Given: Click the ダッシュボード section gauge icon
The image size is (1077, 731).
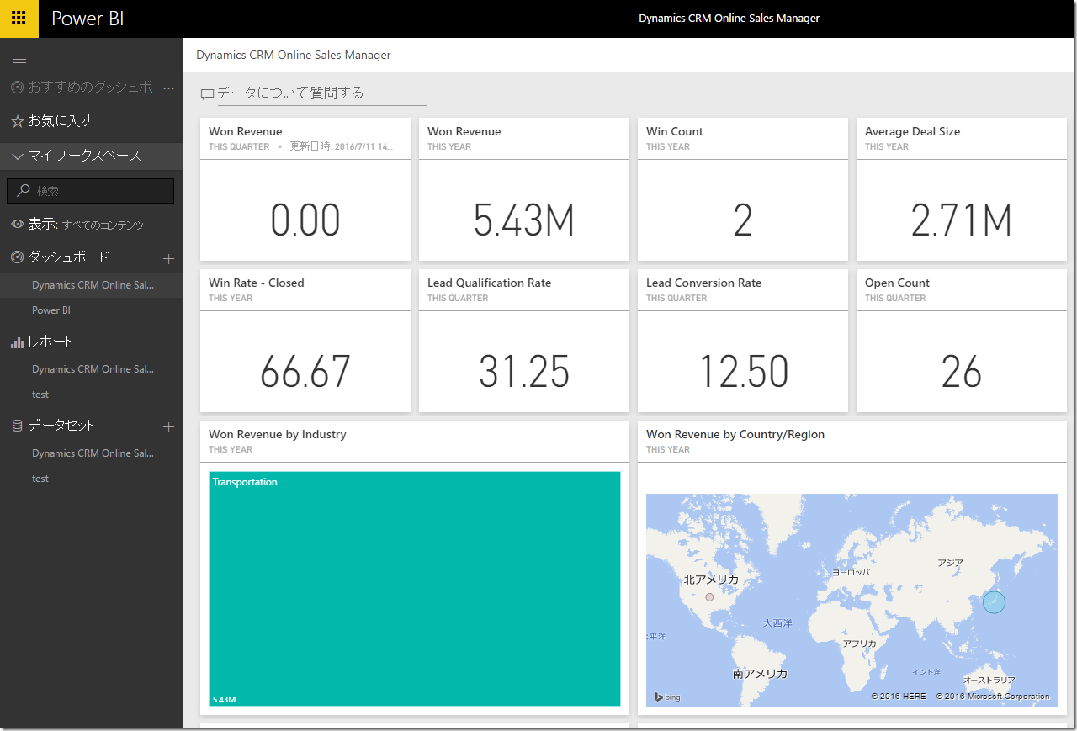Looking at the screenshot, I should 17,257.
